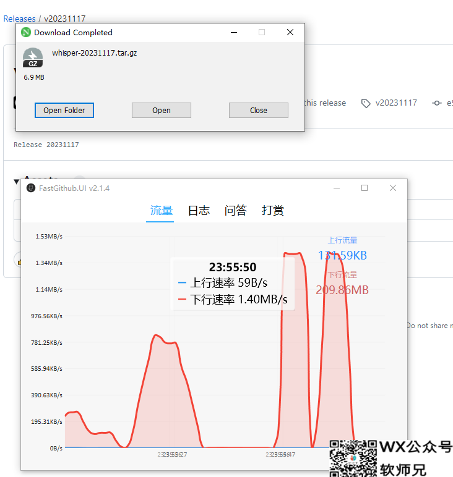This screenshot has height=477, width=453.
Task: Maximize the FastGithub.UI window
Action: click(x=365, y=188)
